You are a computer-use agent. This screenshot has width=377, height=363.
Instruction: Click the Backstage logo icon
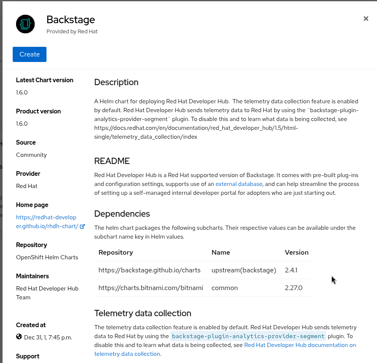(x=25, y=24)
